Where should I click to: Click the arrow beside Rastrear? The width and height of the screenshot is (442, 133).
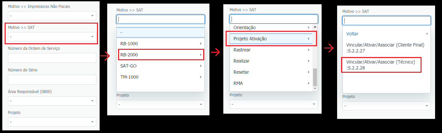pos(308,50)
